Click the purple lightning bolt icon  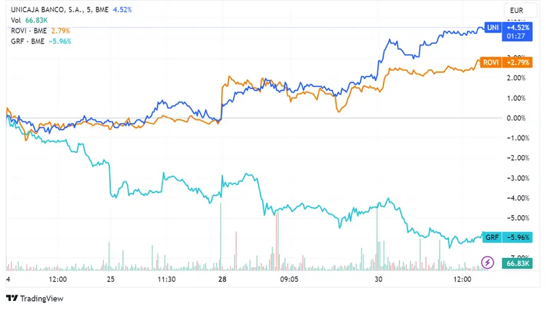[488, 261]
